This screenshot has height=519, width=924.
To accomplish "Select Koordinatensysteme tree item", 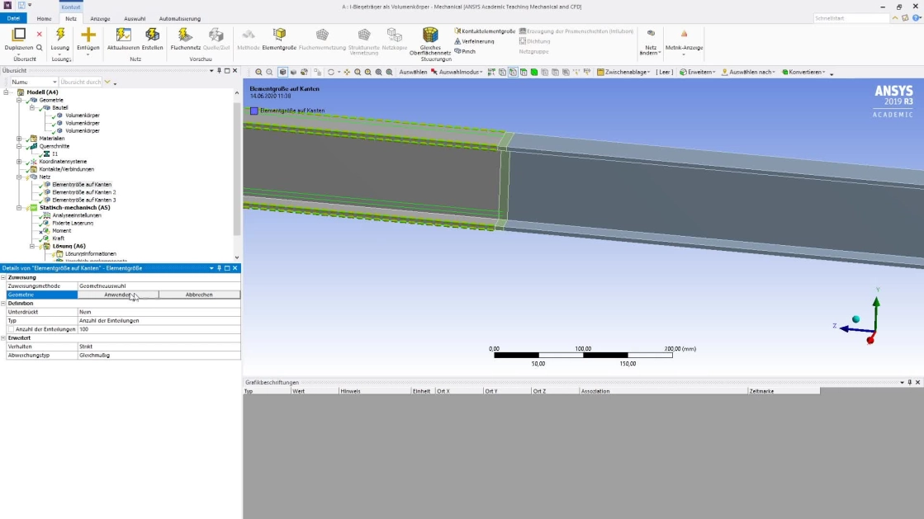I will (63, 162).
